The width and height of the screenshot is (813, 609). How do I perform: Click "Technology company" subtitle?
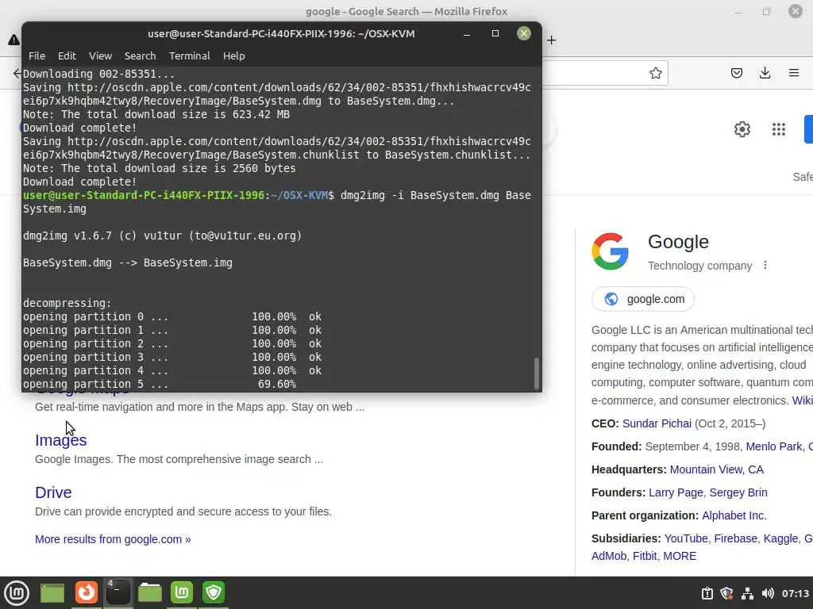point(700,266)
